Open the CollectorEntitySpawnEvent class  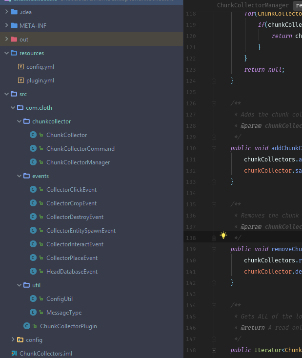(81, 231)
